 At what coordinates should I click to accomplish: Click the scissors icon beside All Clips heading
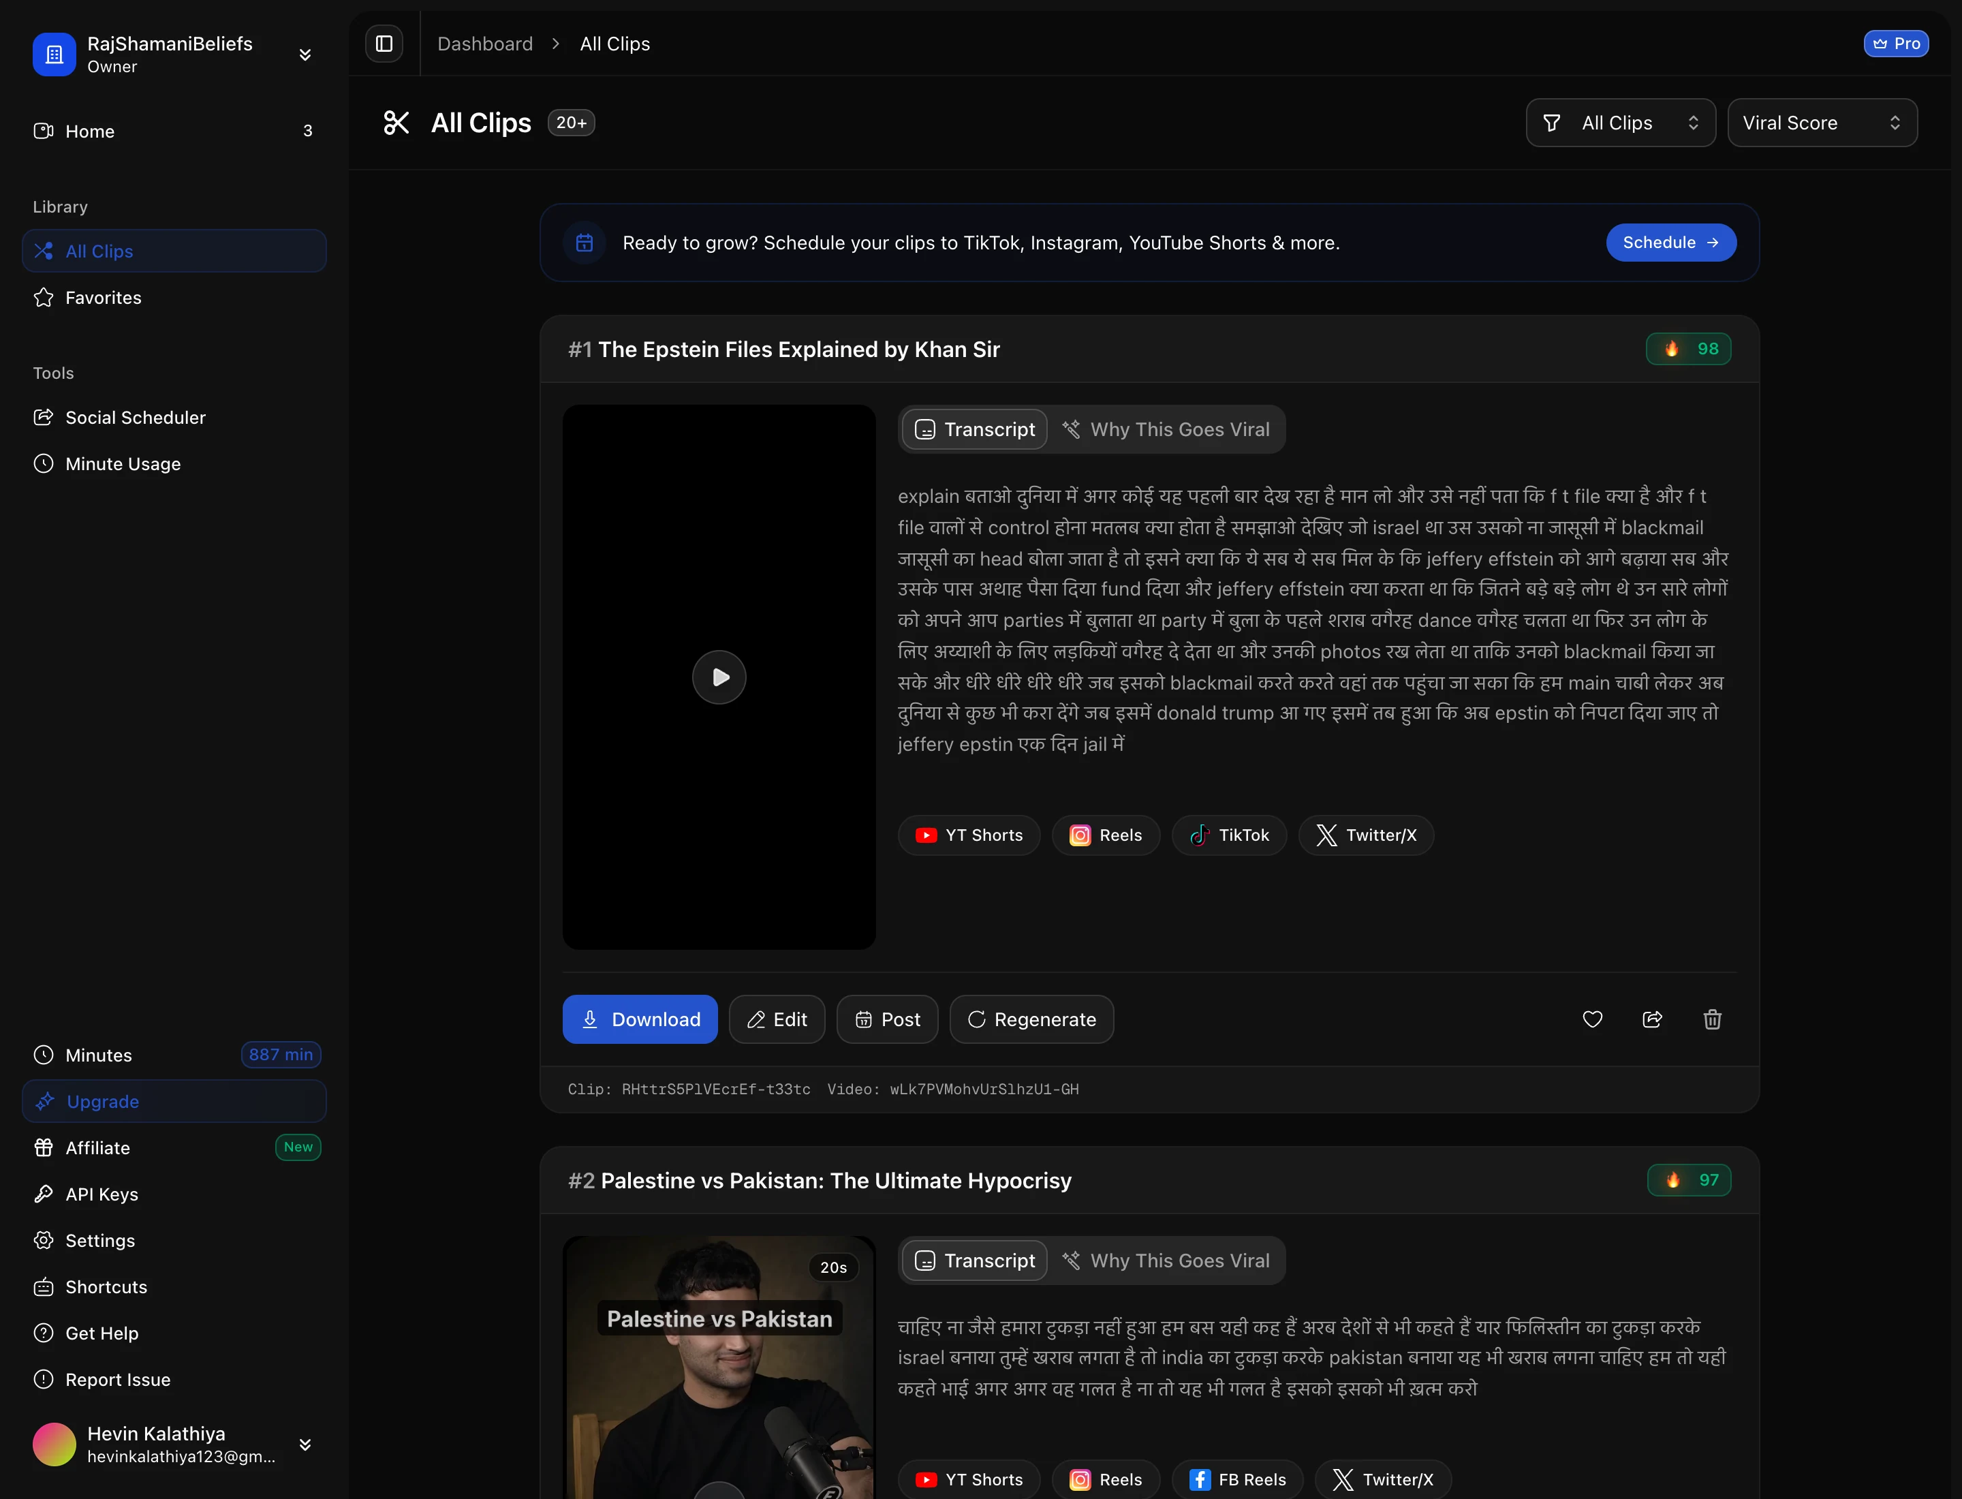coord(396,122)
